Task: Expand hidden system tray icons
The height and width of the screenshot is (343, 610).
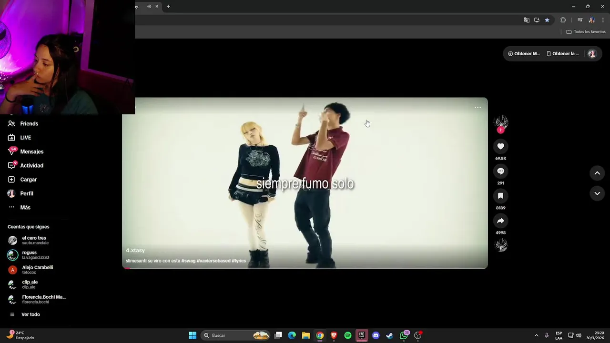Action: [x=536, y=335]
